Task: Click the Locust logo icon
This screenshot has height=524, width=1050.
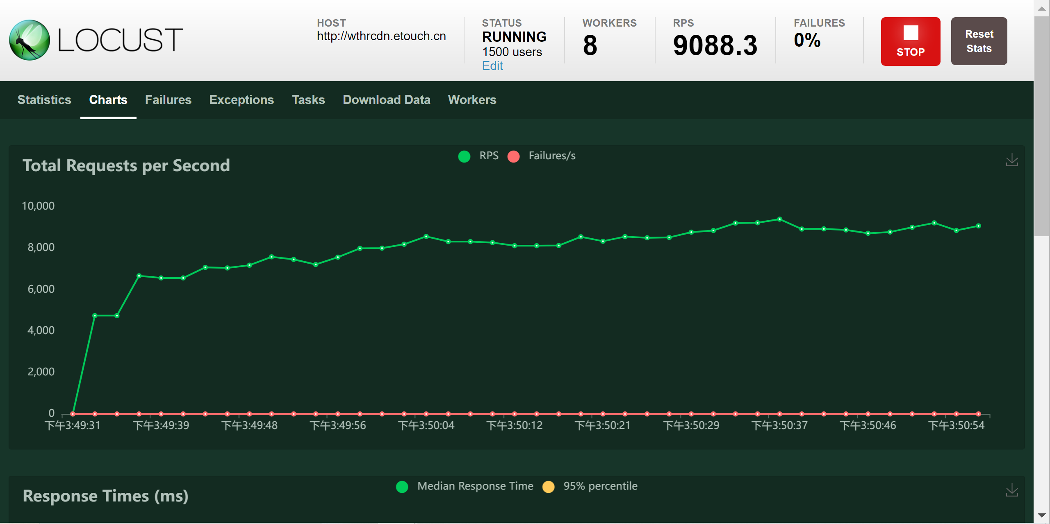Action: tap(30, 40)
